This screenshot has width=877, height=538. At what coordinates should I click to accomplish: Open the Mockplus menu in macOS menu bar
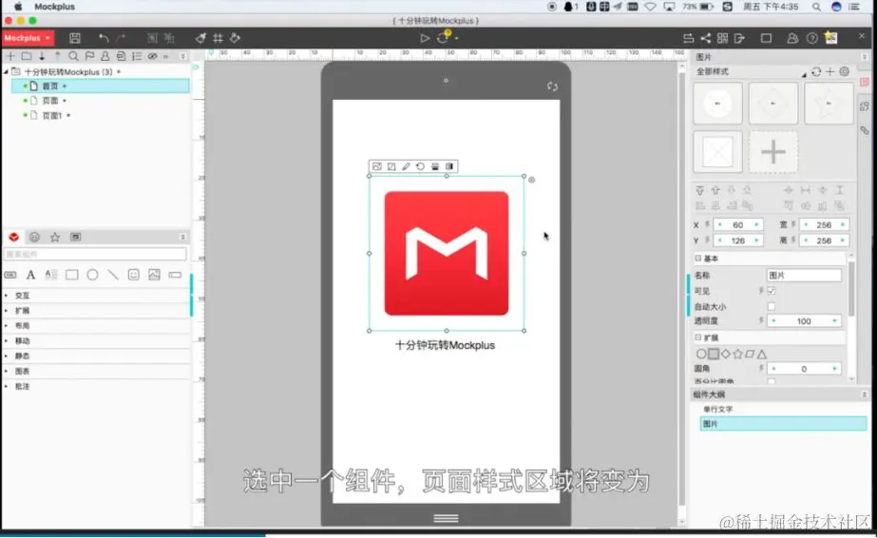tap(54, 7)
